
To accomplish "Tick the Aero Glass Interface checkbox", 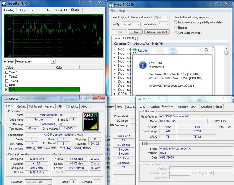I will pos(175,33).
